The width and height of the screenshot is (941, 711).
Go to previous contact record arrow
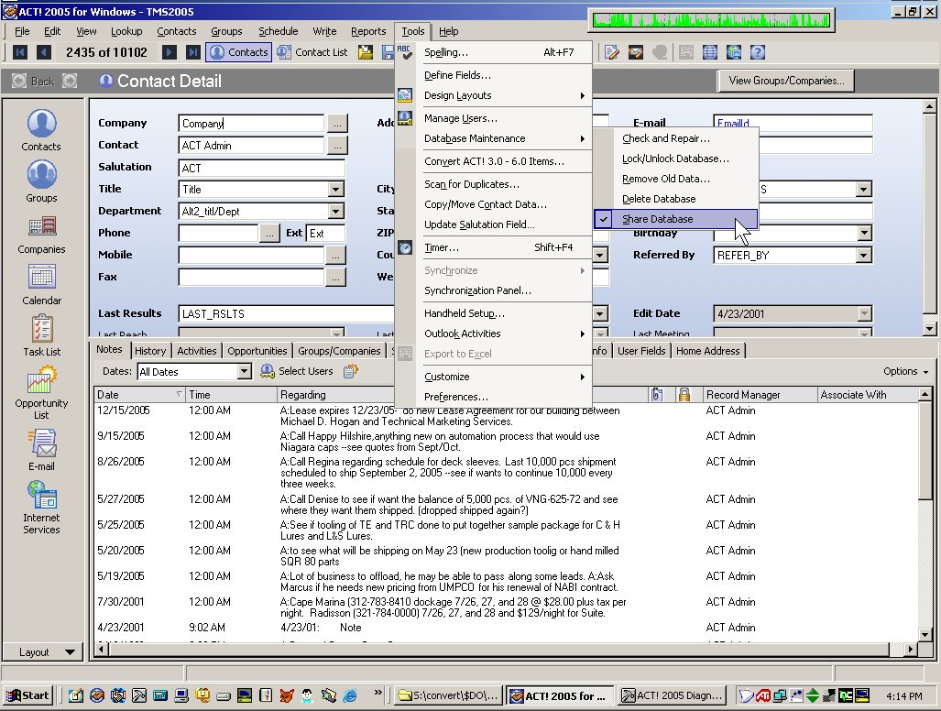coord(44,52)
